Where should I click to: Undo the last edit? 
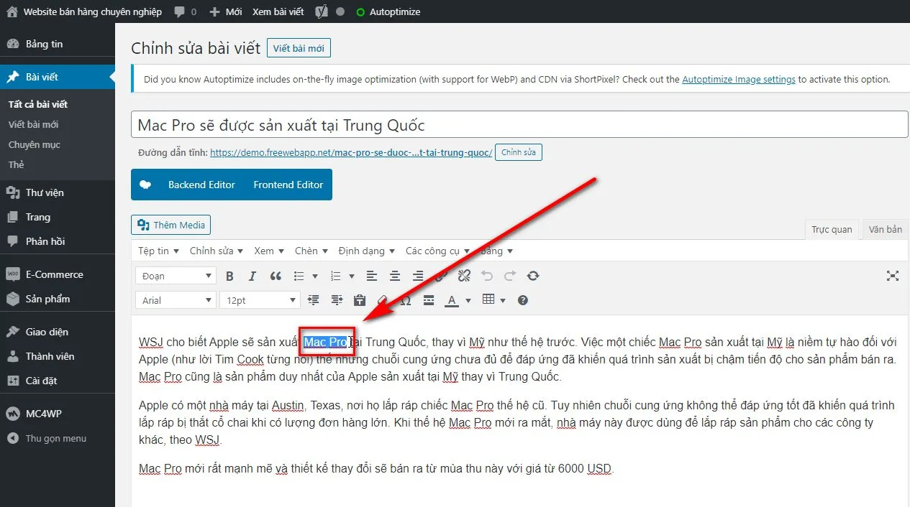click(x=487, y=276)
